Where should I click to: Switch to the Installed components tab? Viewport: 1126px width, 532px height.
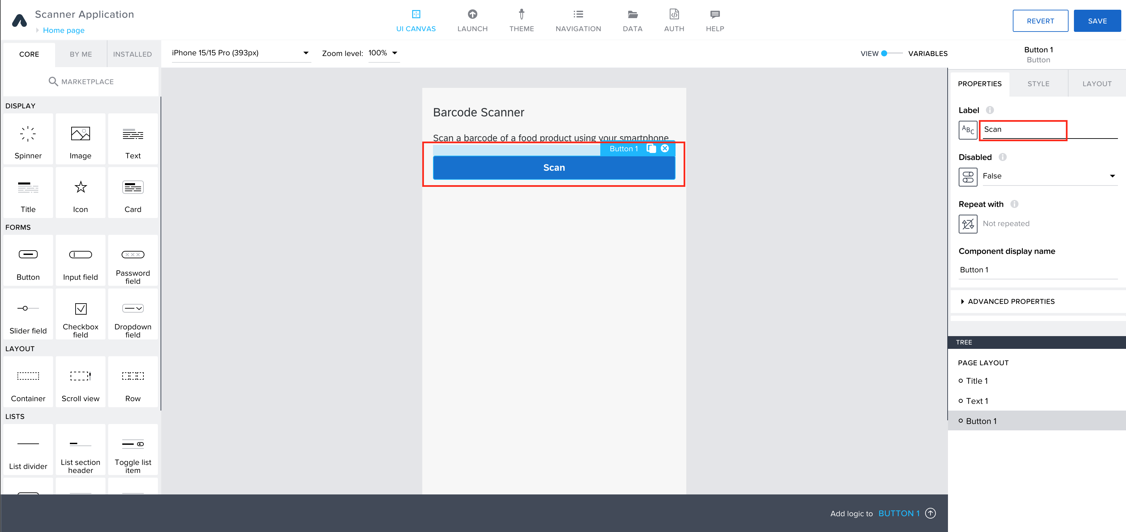coord(132,54)
